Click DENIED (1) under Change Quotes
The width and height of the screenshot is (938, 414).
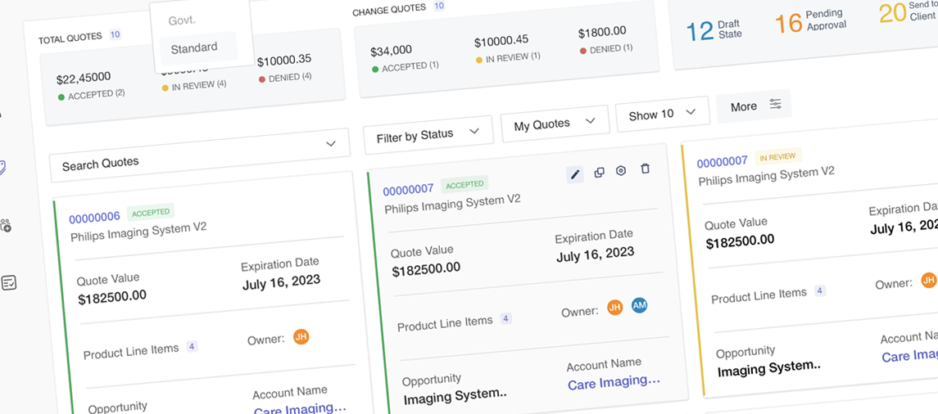click(606, 49)
